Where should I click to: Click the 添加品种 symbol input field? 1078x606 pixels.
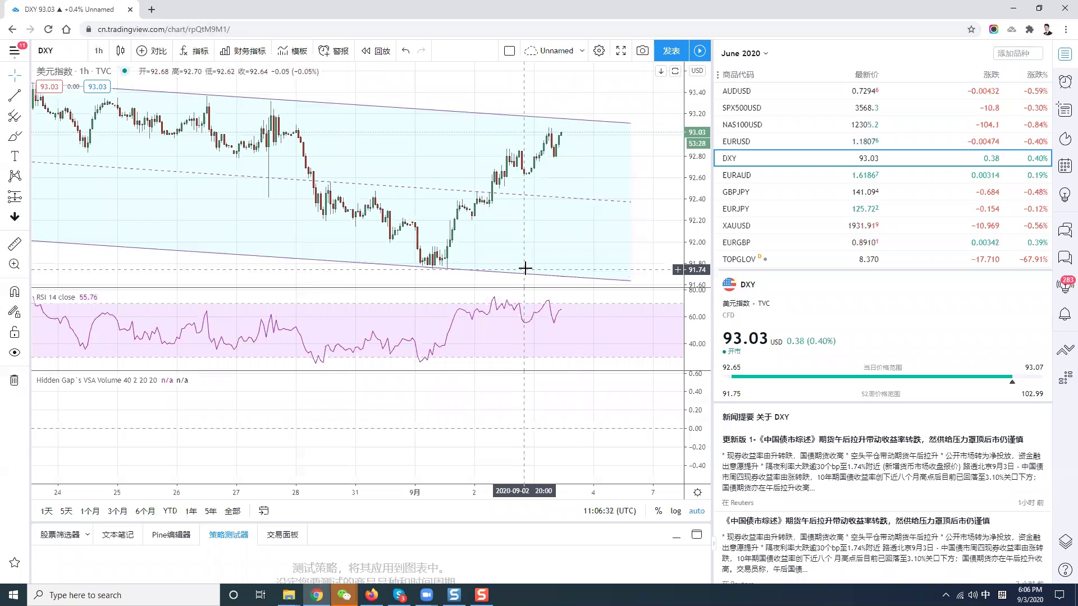(x=1017, y=53)
